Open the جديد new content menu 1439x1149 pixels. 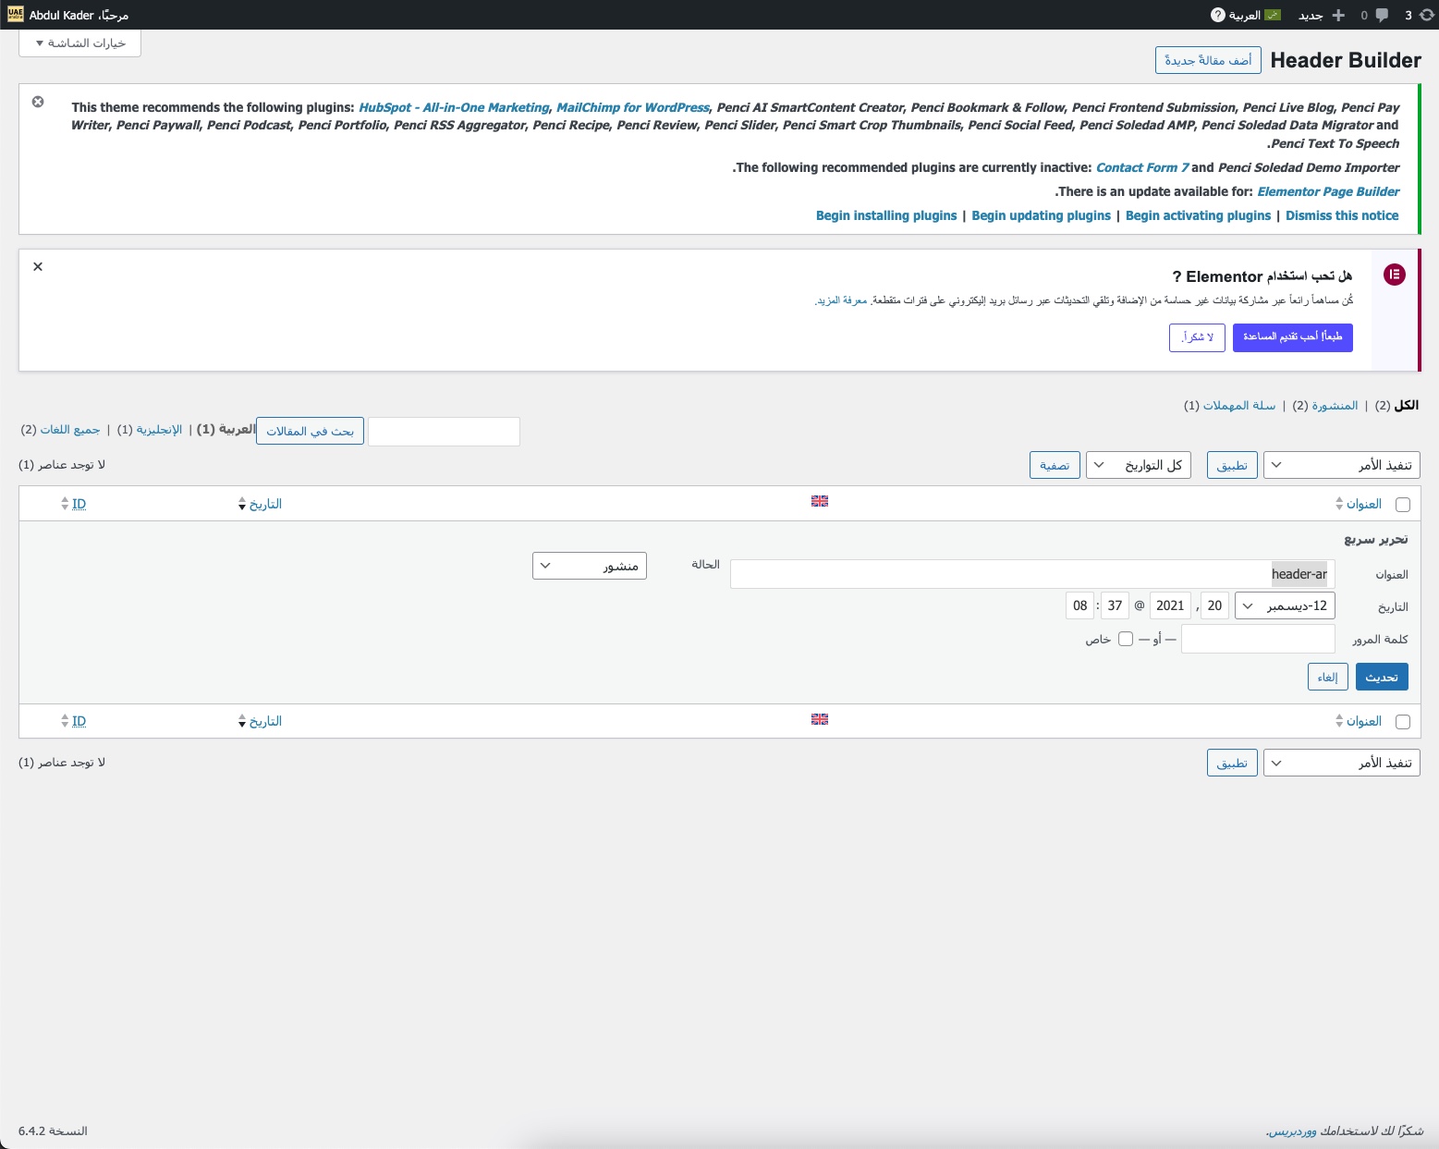pyautogui.click(x=1322, y=15)
